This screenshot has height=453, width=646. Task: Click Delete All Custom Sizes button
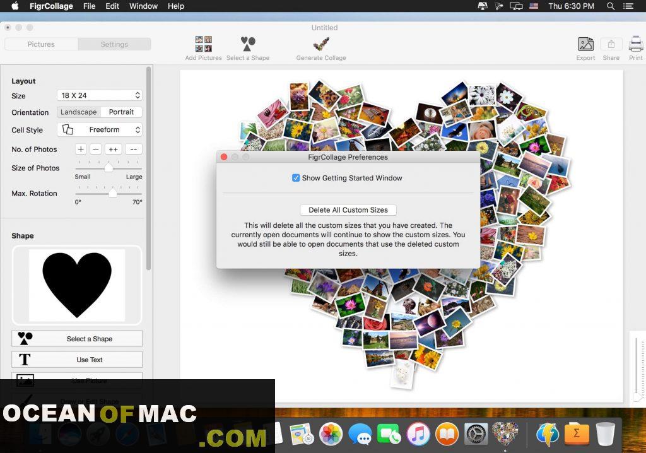pos(348,210)
